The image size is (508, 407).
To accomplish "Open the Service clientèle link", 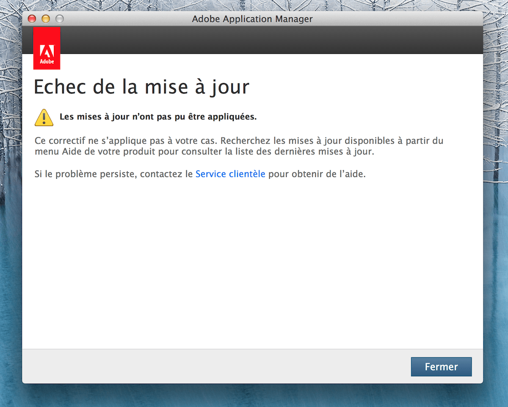I will (x=230, y=174).
